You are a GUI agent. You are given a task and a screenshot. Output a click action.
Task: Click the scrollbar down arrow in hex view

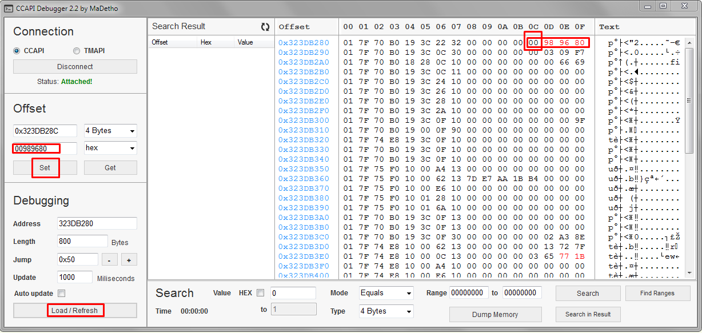coord(689,274)
